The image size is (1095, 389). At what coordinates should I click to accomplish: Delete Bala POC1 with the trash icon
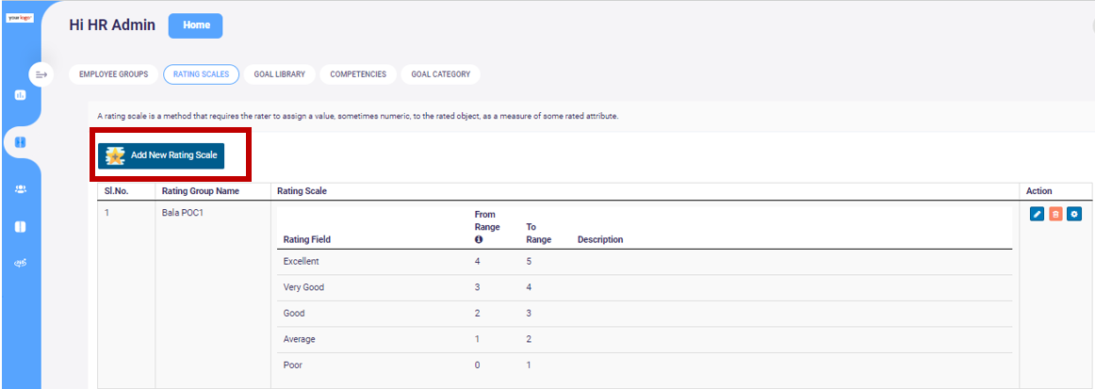(1055, 215)
